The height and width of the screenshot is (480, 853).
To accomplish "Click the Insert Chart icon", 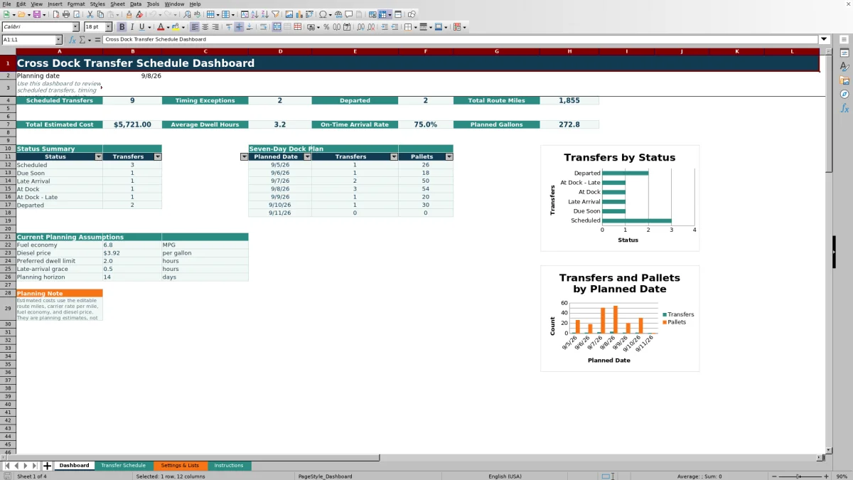I will pyautogui.click(x=299, y=14).
